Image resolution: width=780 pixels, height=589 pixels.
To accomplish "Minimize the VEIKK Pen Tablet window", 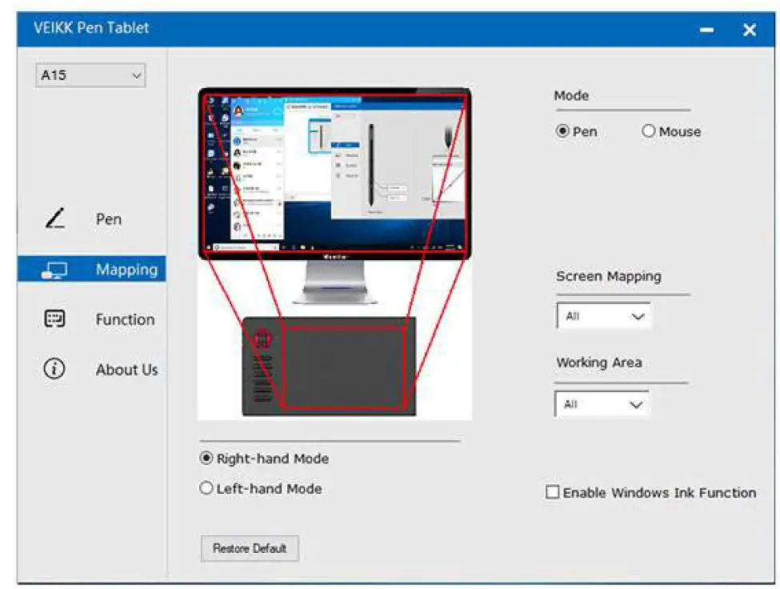I will pyautogui.click(x=706, y=30).
